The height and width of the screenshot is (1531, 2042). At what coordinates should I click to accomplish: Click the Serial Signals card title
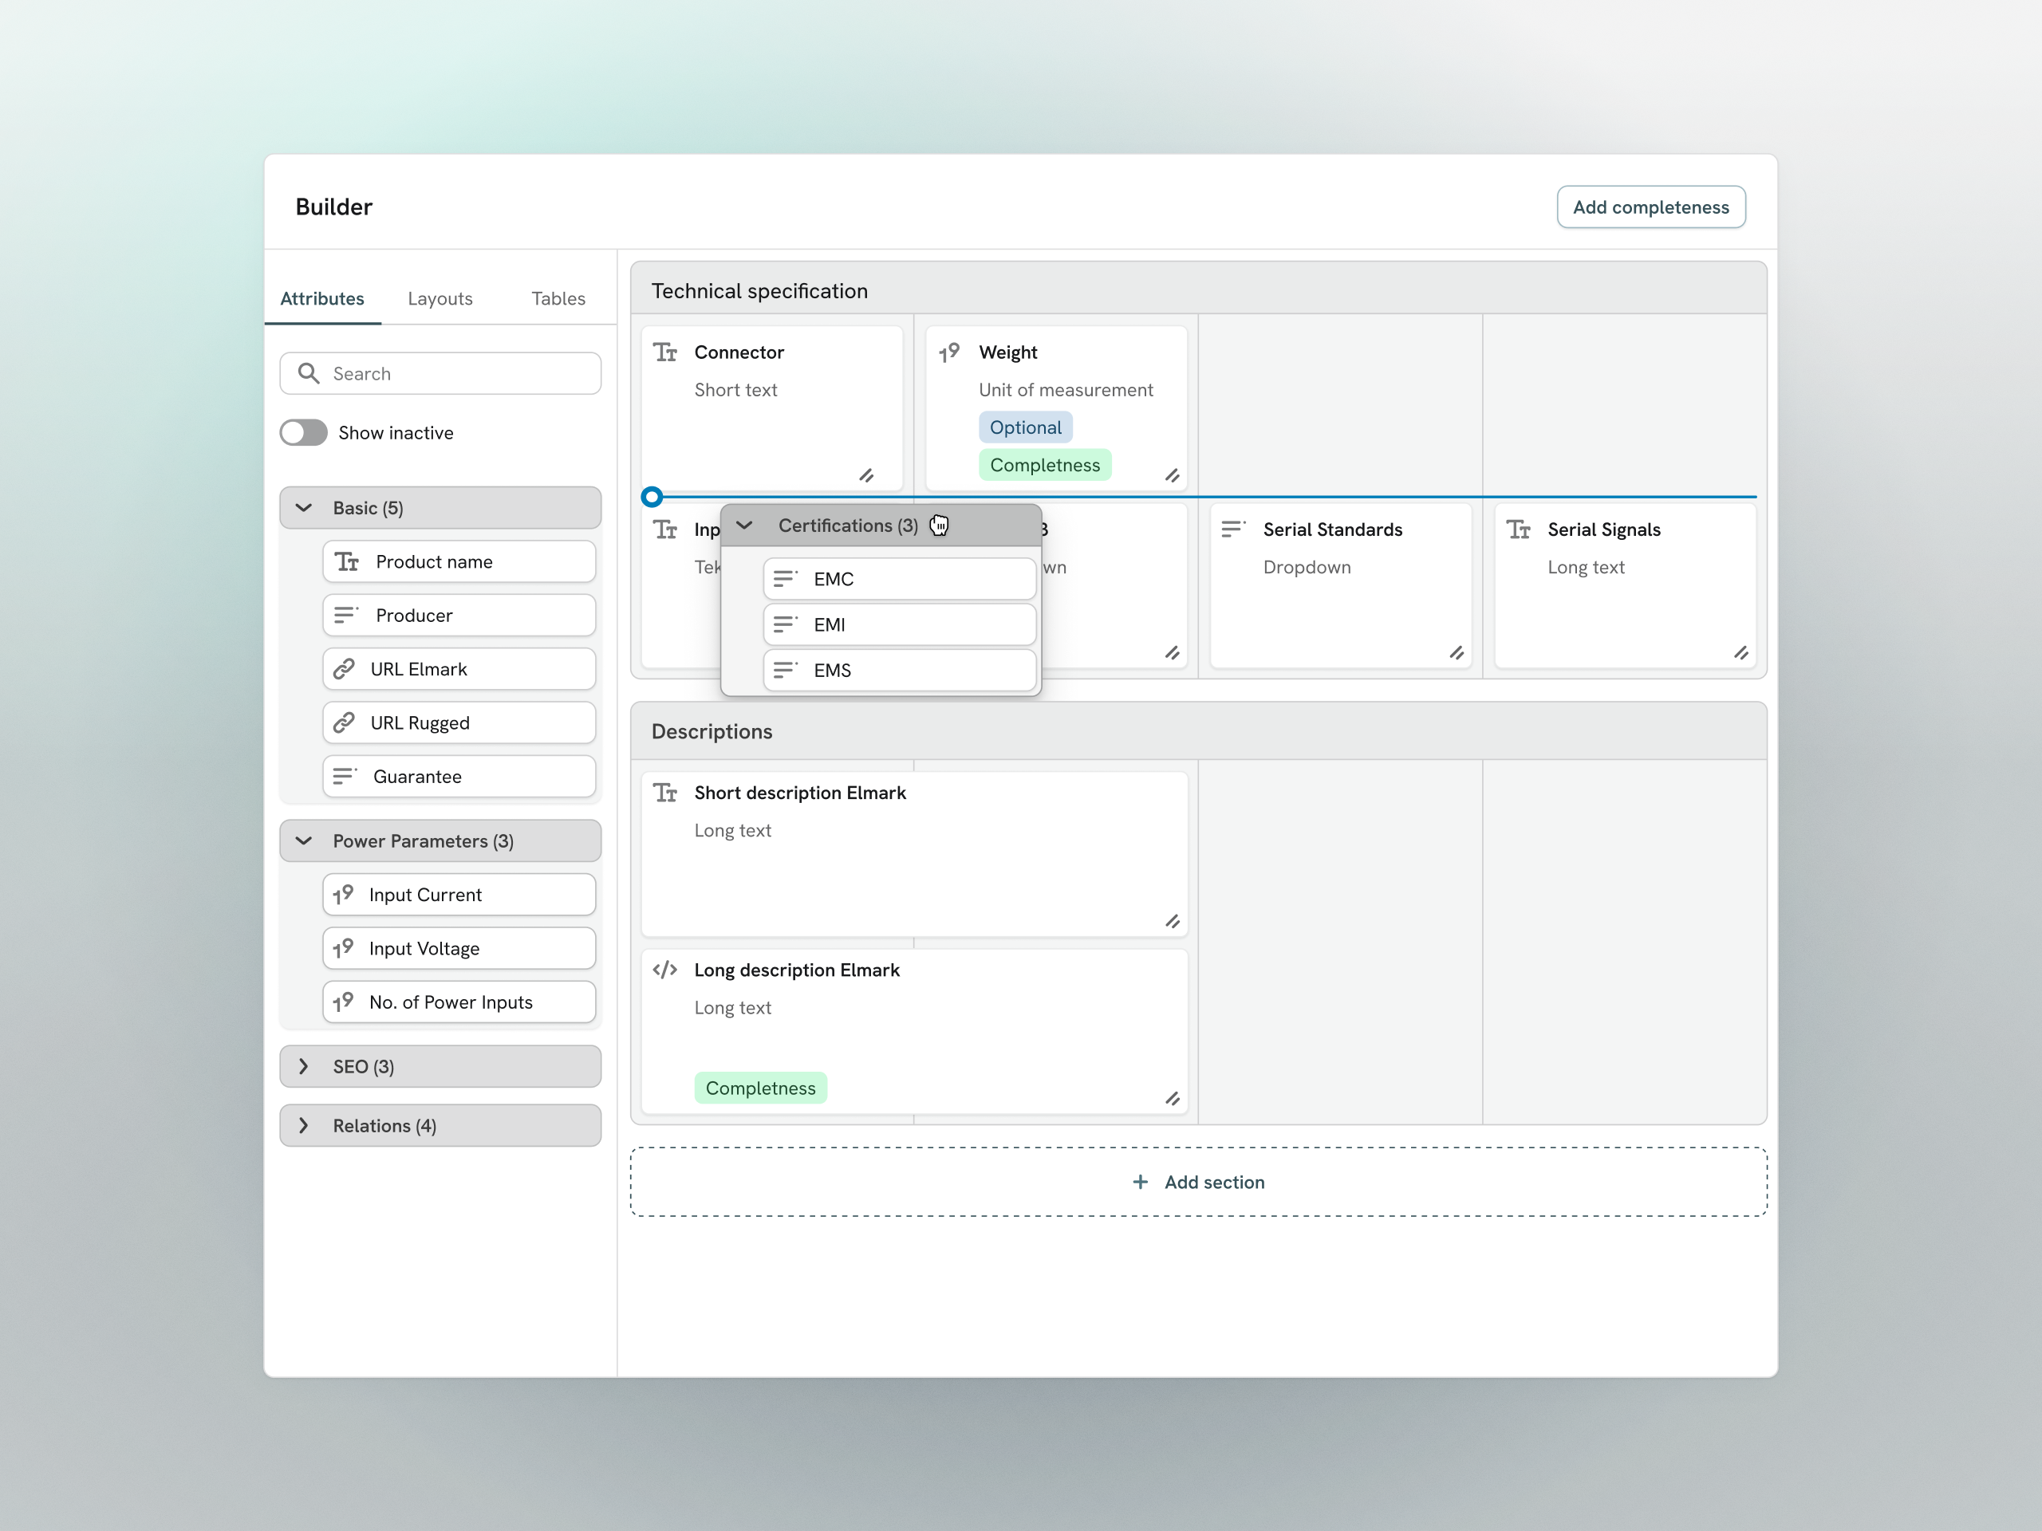point(1603,529)
